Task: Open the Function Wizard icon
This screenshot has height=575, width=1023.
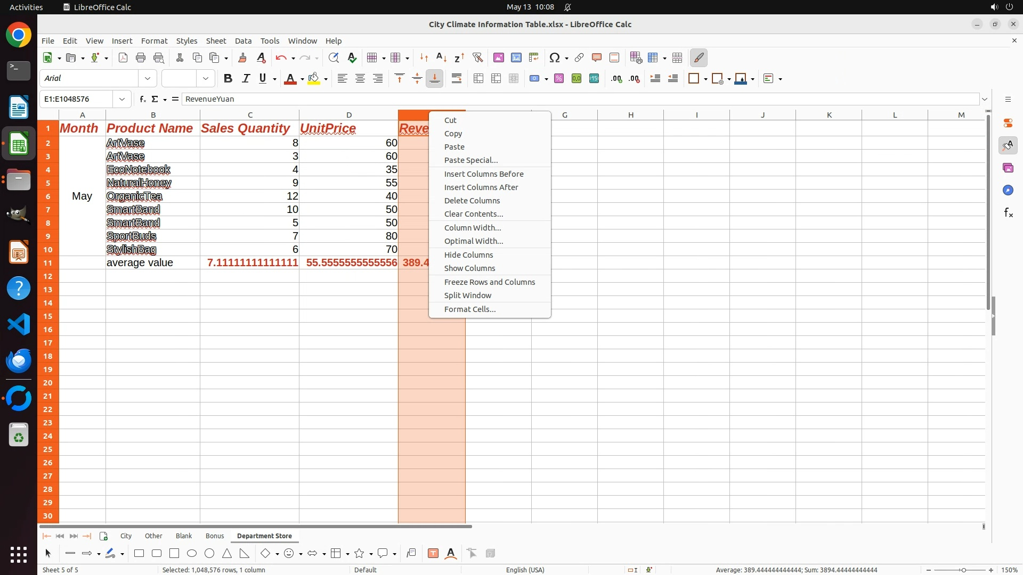Action: [x=142, y=99]
